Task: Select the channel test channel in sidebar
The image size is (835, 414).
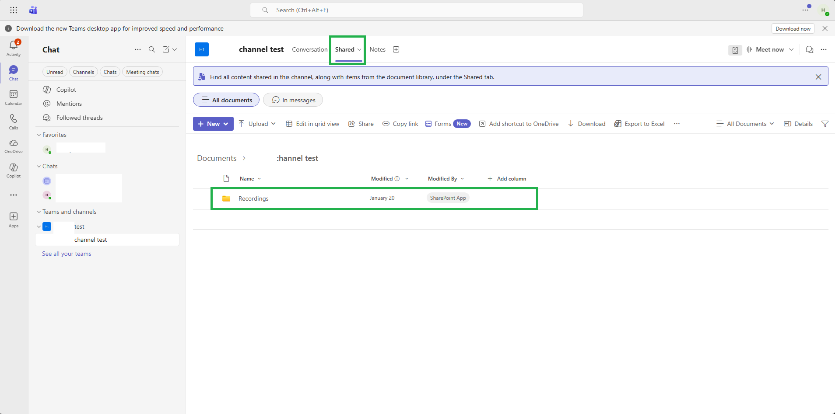Action: [107, 240]
